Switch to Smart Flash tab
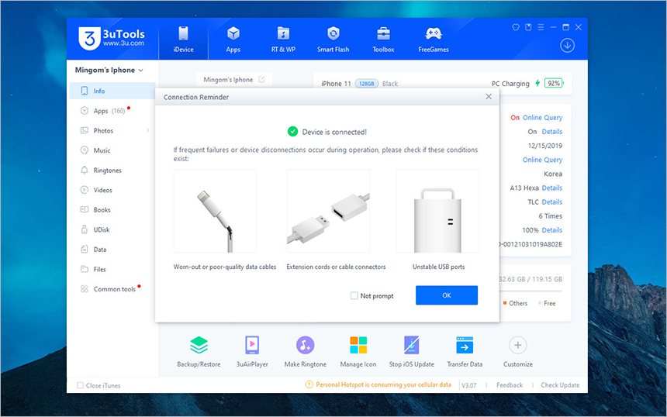 pos(333,39)
